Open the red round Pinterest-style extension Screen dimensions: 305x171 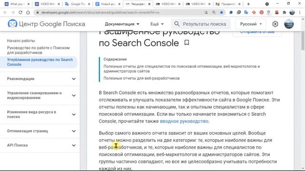(x=262, y=12)
